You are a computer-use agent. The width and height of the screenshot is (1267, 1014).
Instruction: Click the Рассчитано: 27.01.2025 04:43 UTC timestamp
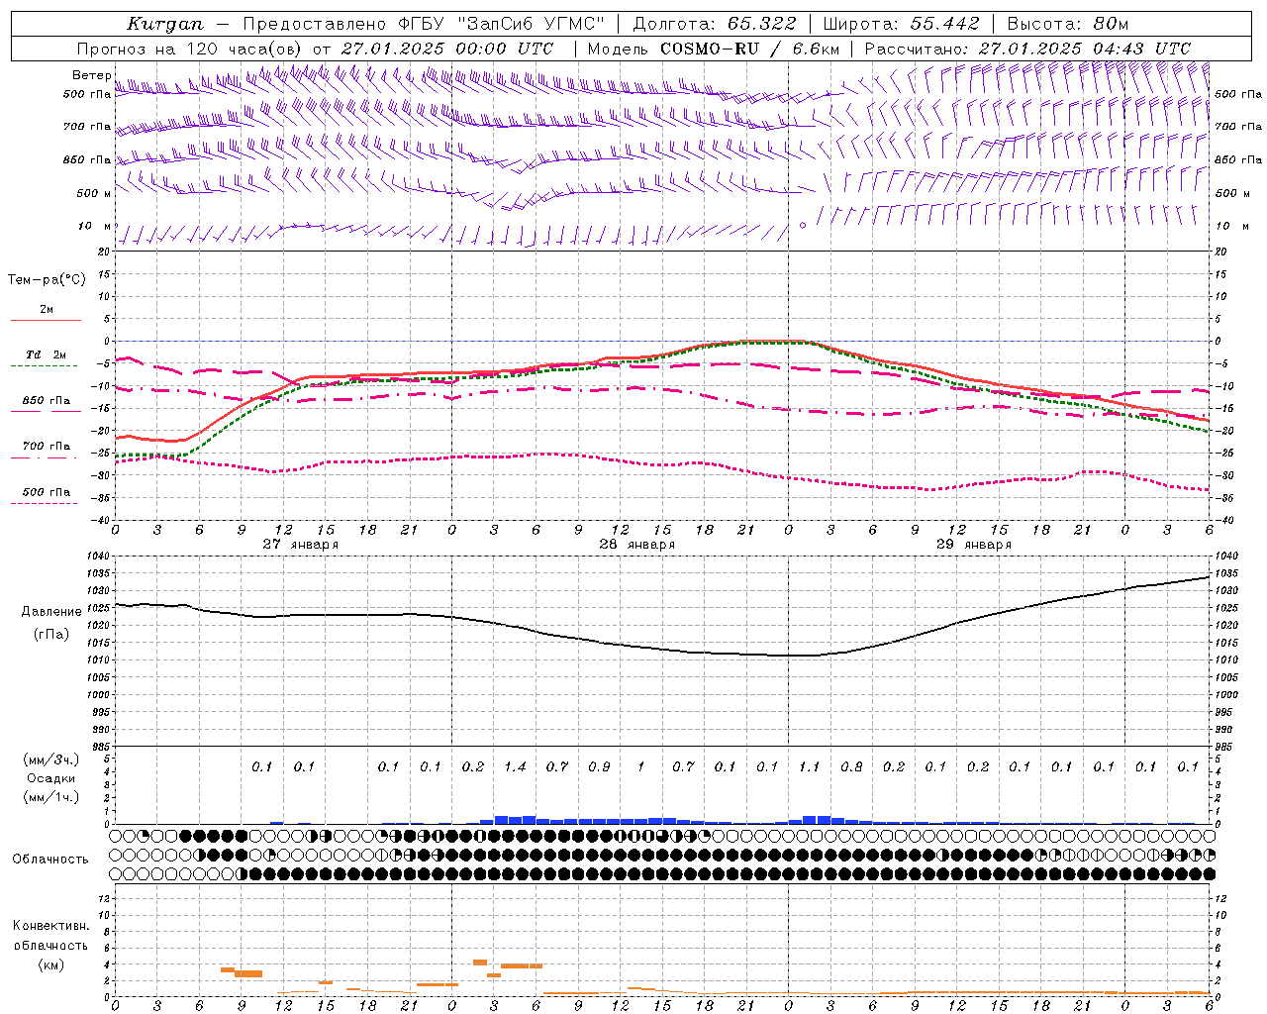(1027, 49)
